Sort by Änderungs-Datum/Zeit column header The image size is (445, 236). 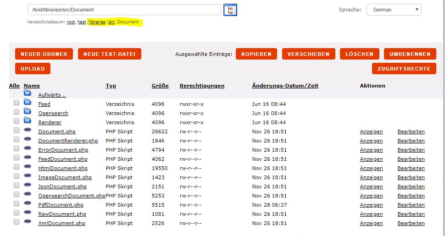tap(285, 86)
